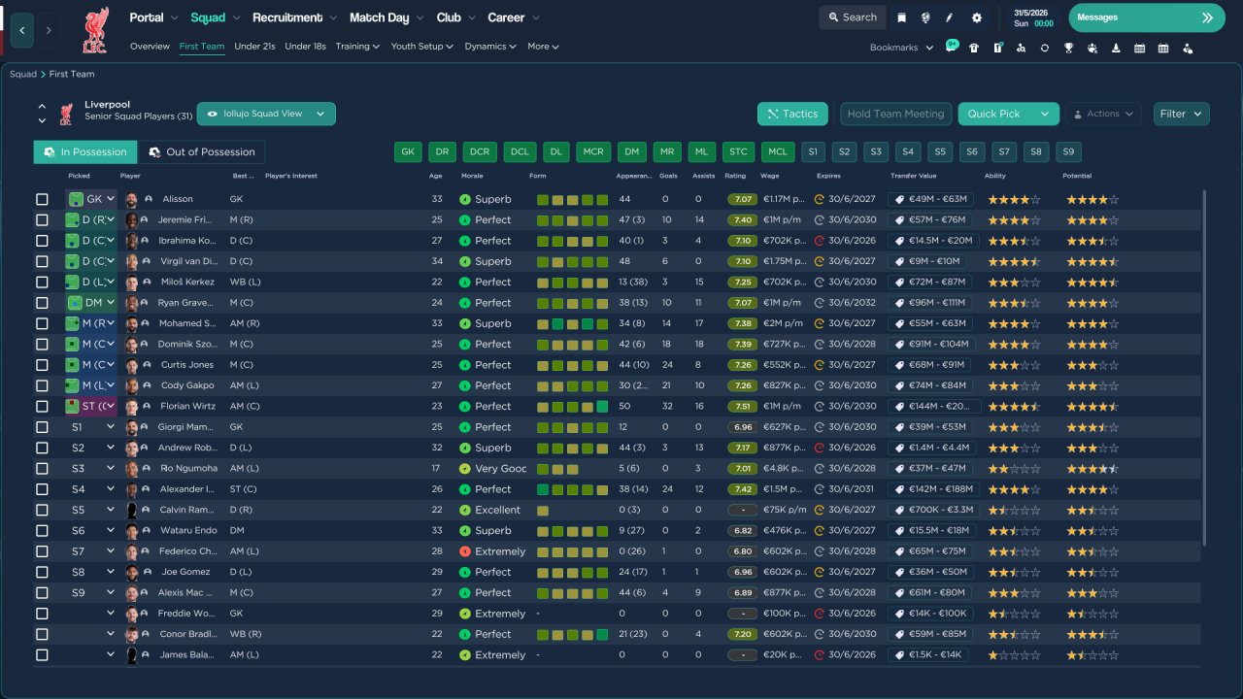Switch to Out of Possession tab

click(201, 152)
